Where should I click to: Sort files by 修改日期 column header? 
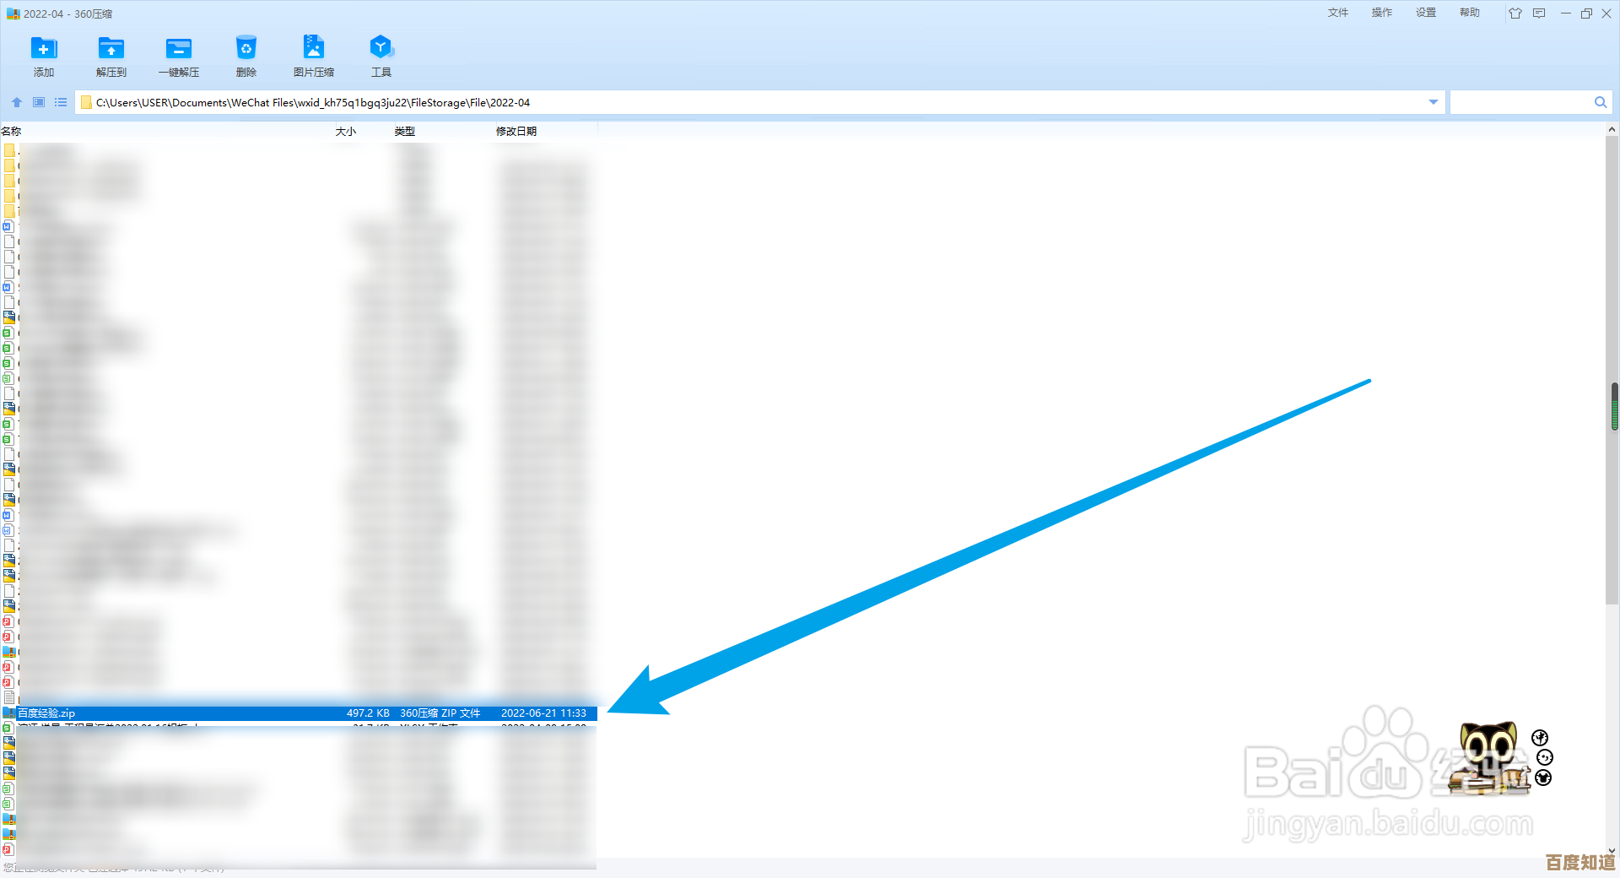[x=516, y=131]
